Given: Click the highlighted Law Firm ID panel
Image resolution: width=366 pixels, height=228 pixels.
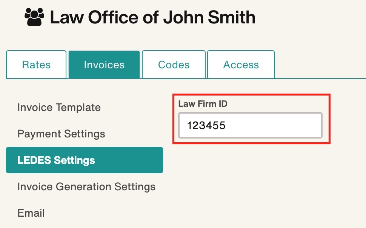Looking at the screenshot, I should coord(251,118).
